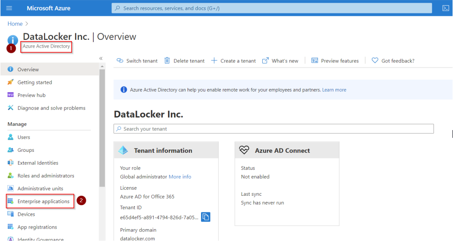Click the Delete tenant button
Image resolution: width=453 pixels, height=243 pixels.
[184, 61]
